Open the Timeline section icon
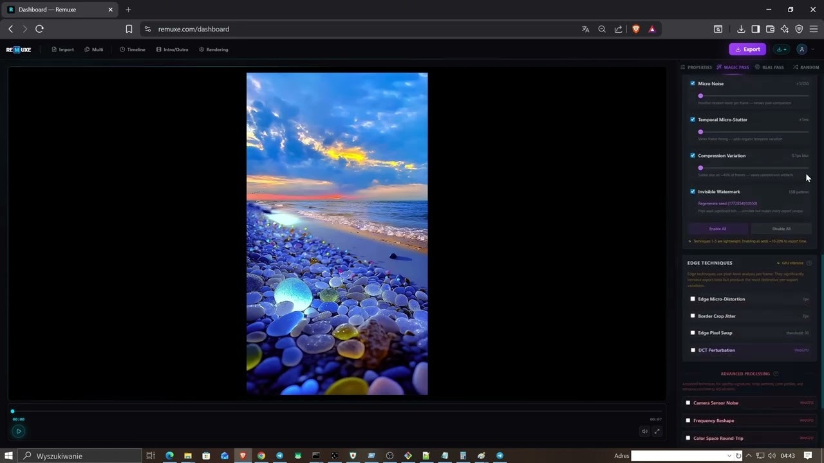 pos(122,50)
